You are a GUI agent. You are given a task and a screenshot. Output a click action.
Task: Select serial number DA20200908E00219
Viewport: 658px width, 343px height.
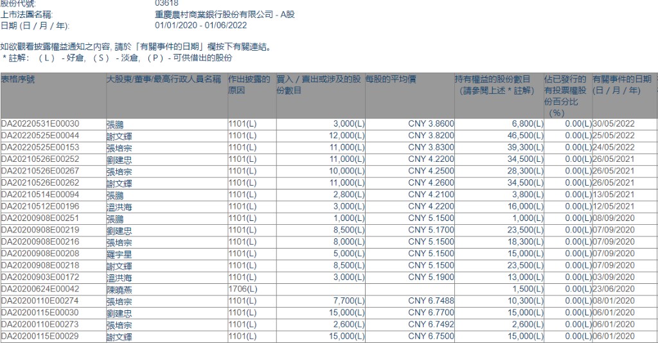pos(40,230)
